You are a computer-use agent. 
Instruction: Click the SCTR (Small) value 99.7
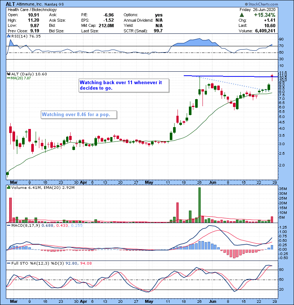click(x=158, y=31)
